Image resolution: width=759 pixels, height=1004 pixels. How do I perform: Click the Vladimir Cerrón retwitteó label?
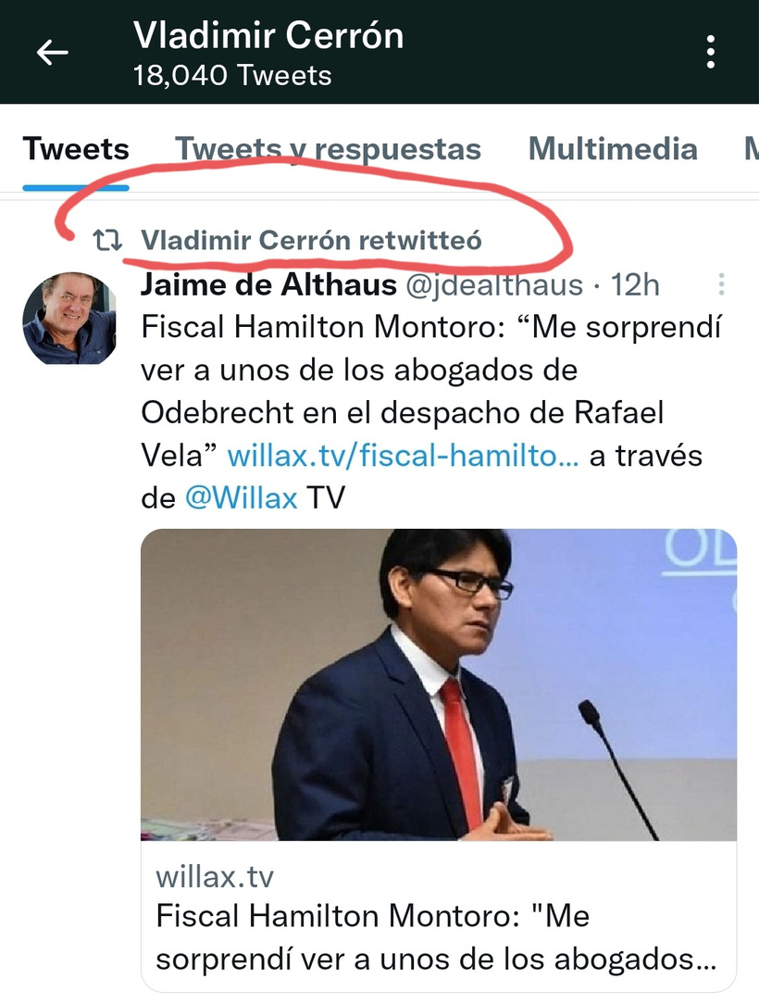(x=311, y=240)
